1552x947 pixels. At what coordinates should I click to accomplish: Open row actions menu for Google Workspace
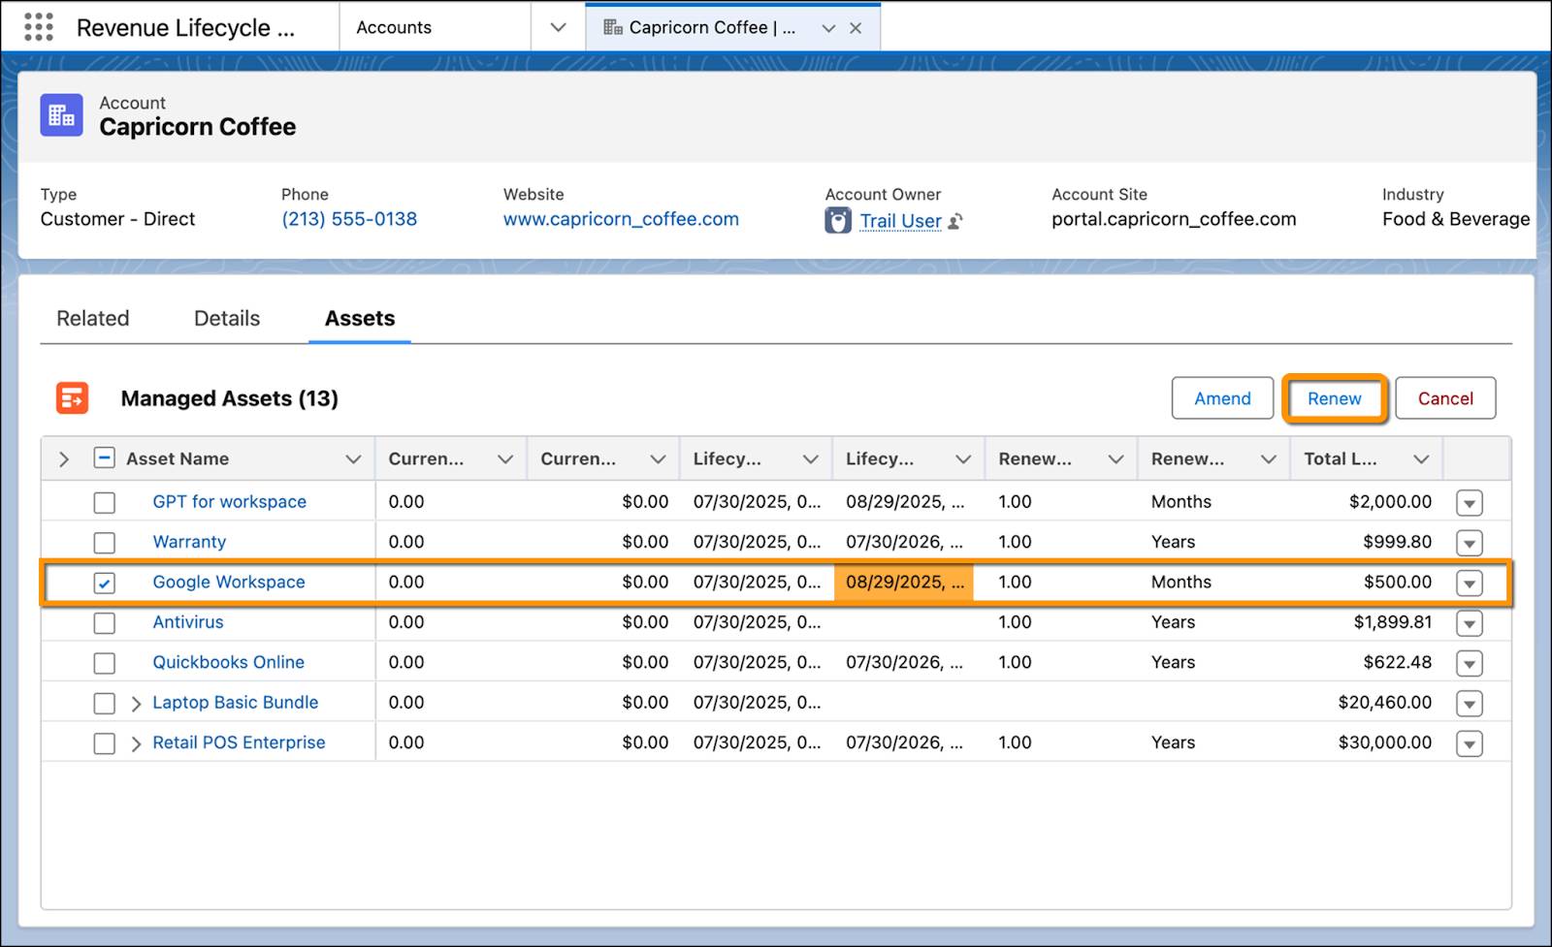[x=1470, y=584]
